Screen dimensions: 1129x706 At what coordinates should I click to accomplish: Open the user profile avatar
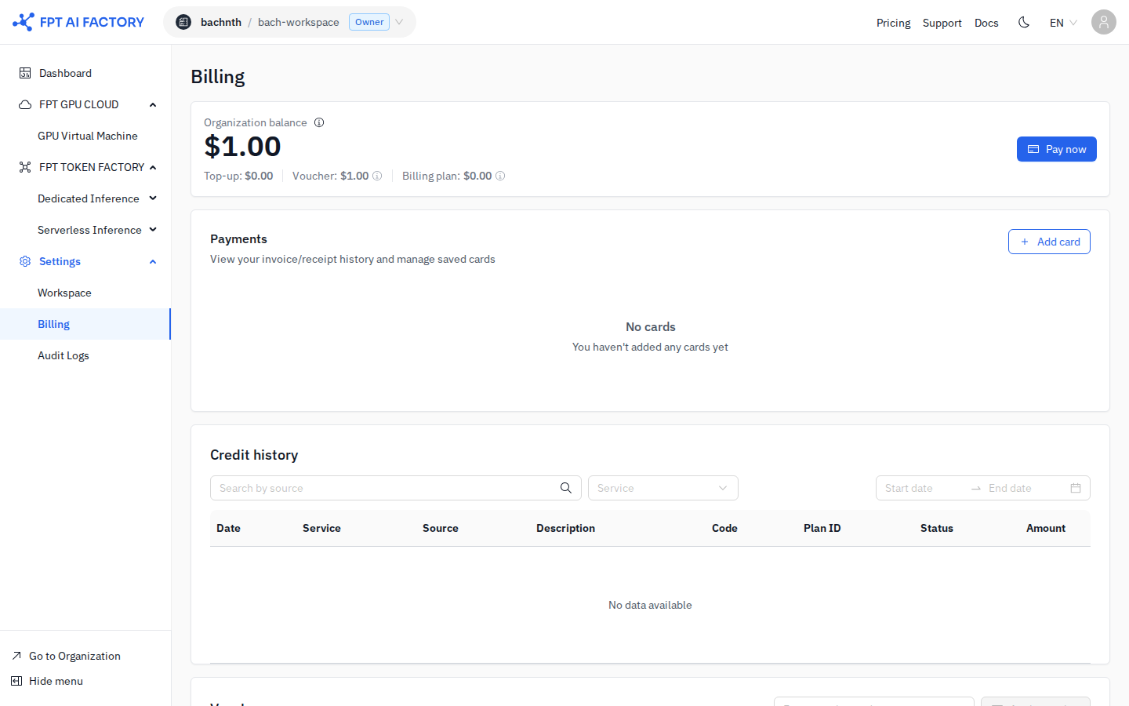pyautogui.click(x=1104, y=22)
